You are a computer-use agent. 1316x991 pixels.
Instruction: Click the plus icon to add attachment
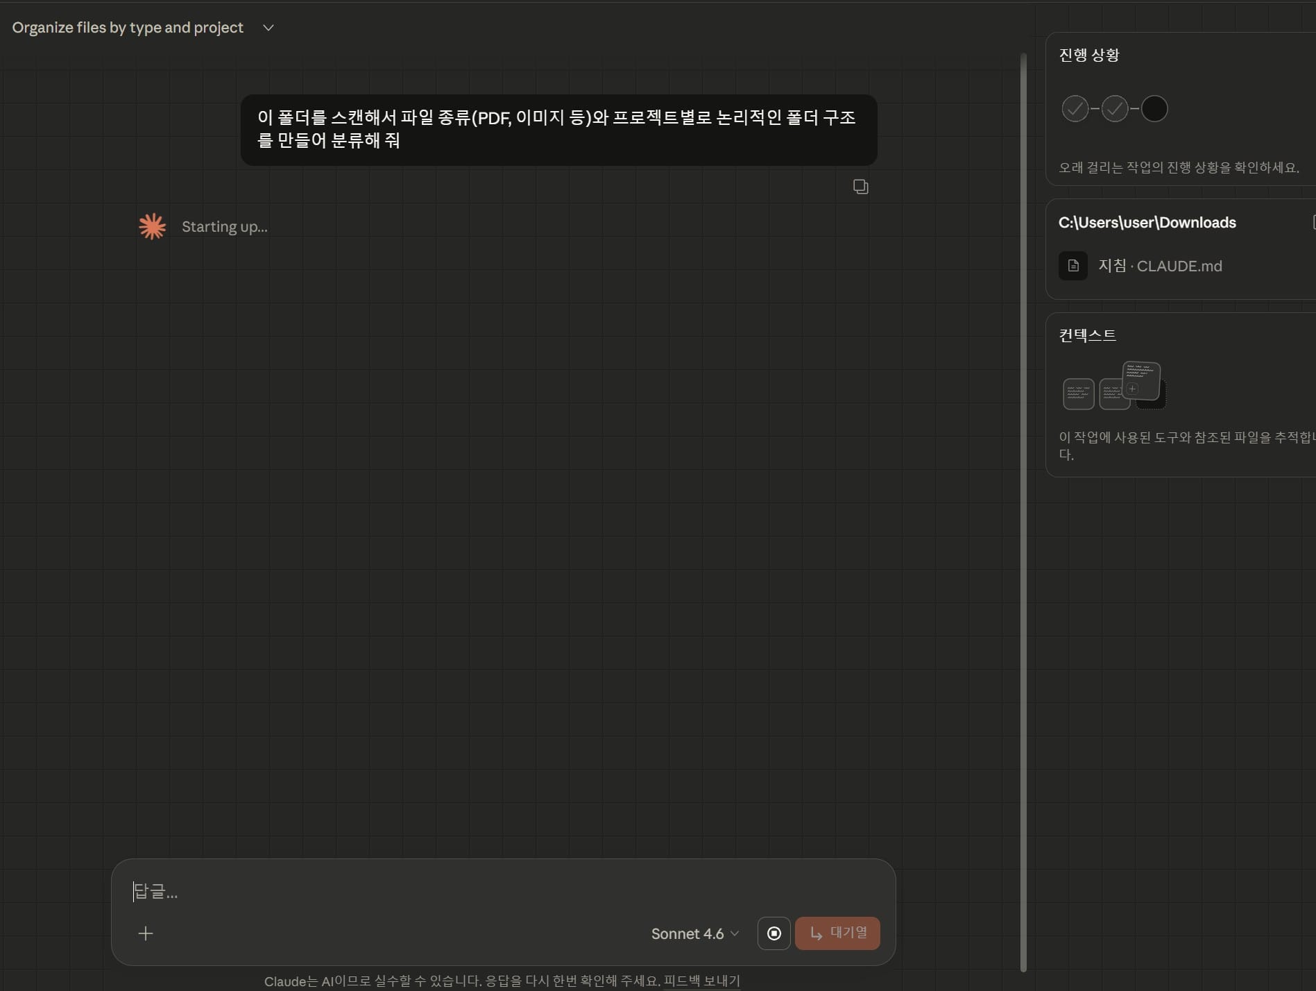point(146,933)
